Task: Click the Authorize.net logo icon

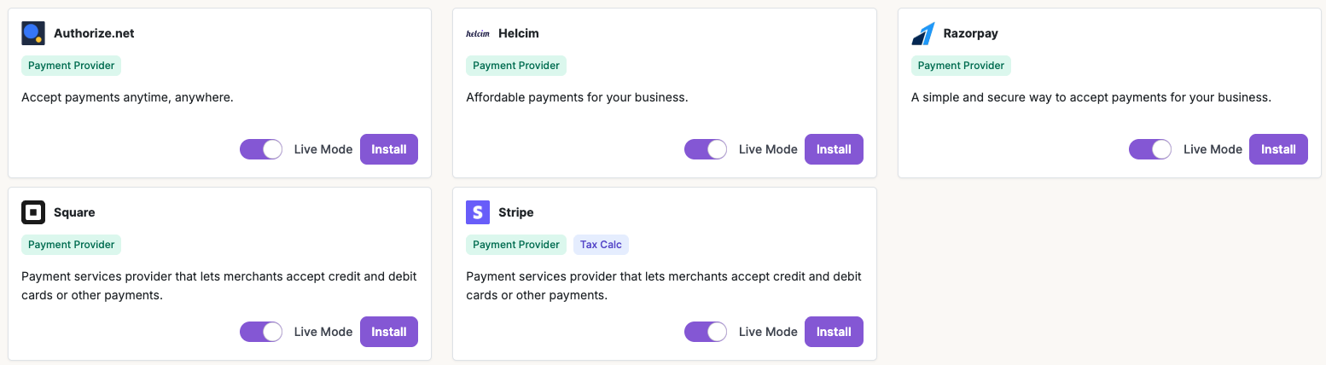Action: pyautogui.click(x=33, y=33)
